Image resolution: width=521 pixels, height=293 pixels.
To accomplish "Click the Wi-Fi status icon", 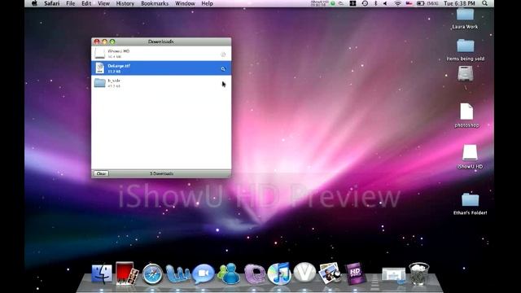I will 397,3.
